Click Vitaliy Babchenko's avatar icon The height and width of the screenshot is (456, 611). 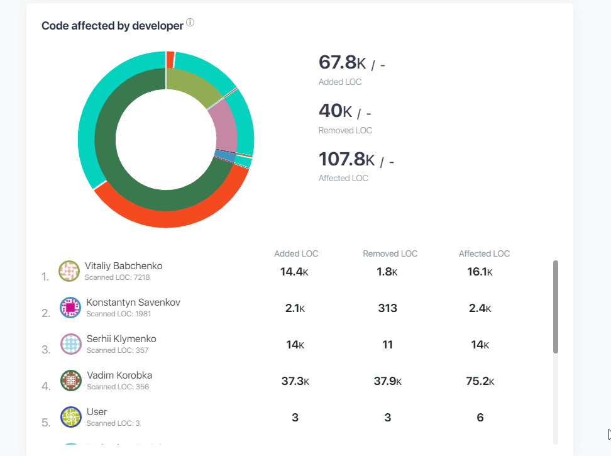(69, 271)
